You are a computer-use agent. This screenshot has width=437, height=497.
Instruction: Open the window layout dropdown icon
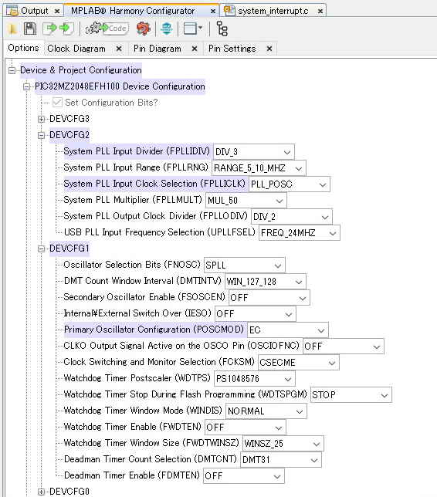[193, 29]
